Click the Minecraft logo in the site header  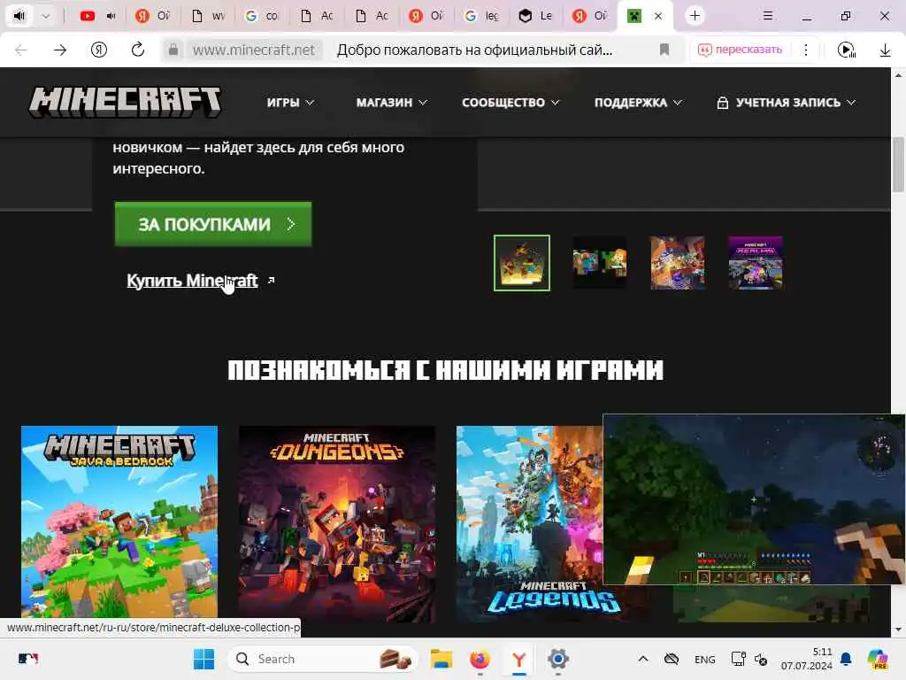click(125, 102)
